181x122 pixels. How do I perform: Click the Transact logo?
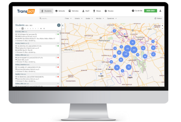pyautogui.click(x=26, y=11)
